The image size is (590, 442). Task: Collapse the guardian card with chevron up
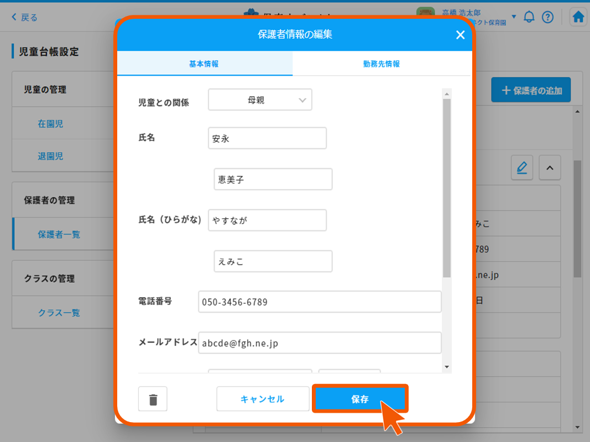tap(550, 168)
